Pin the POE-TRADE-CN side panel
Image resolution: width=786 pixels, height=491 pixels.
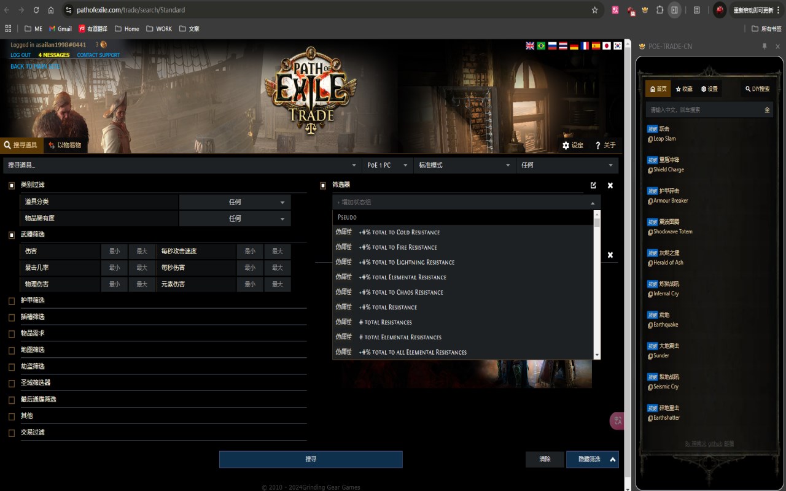pyautogui.click(x=765, y=46)
